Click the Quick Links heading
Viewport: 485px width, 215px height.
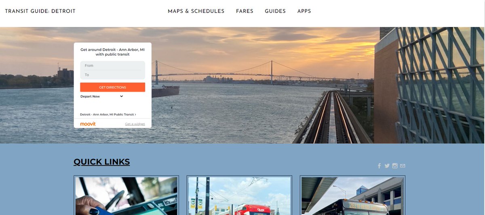[x=102, y=162]
